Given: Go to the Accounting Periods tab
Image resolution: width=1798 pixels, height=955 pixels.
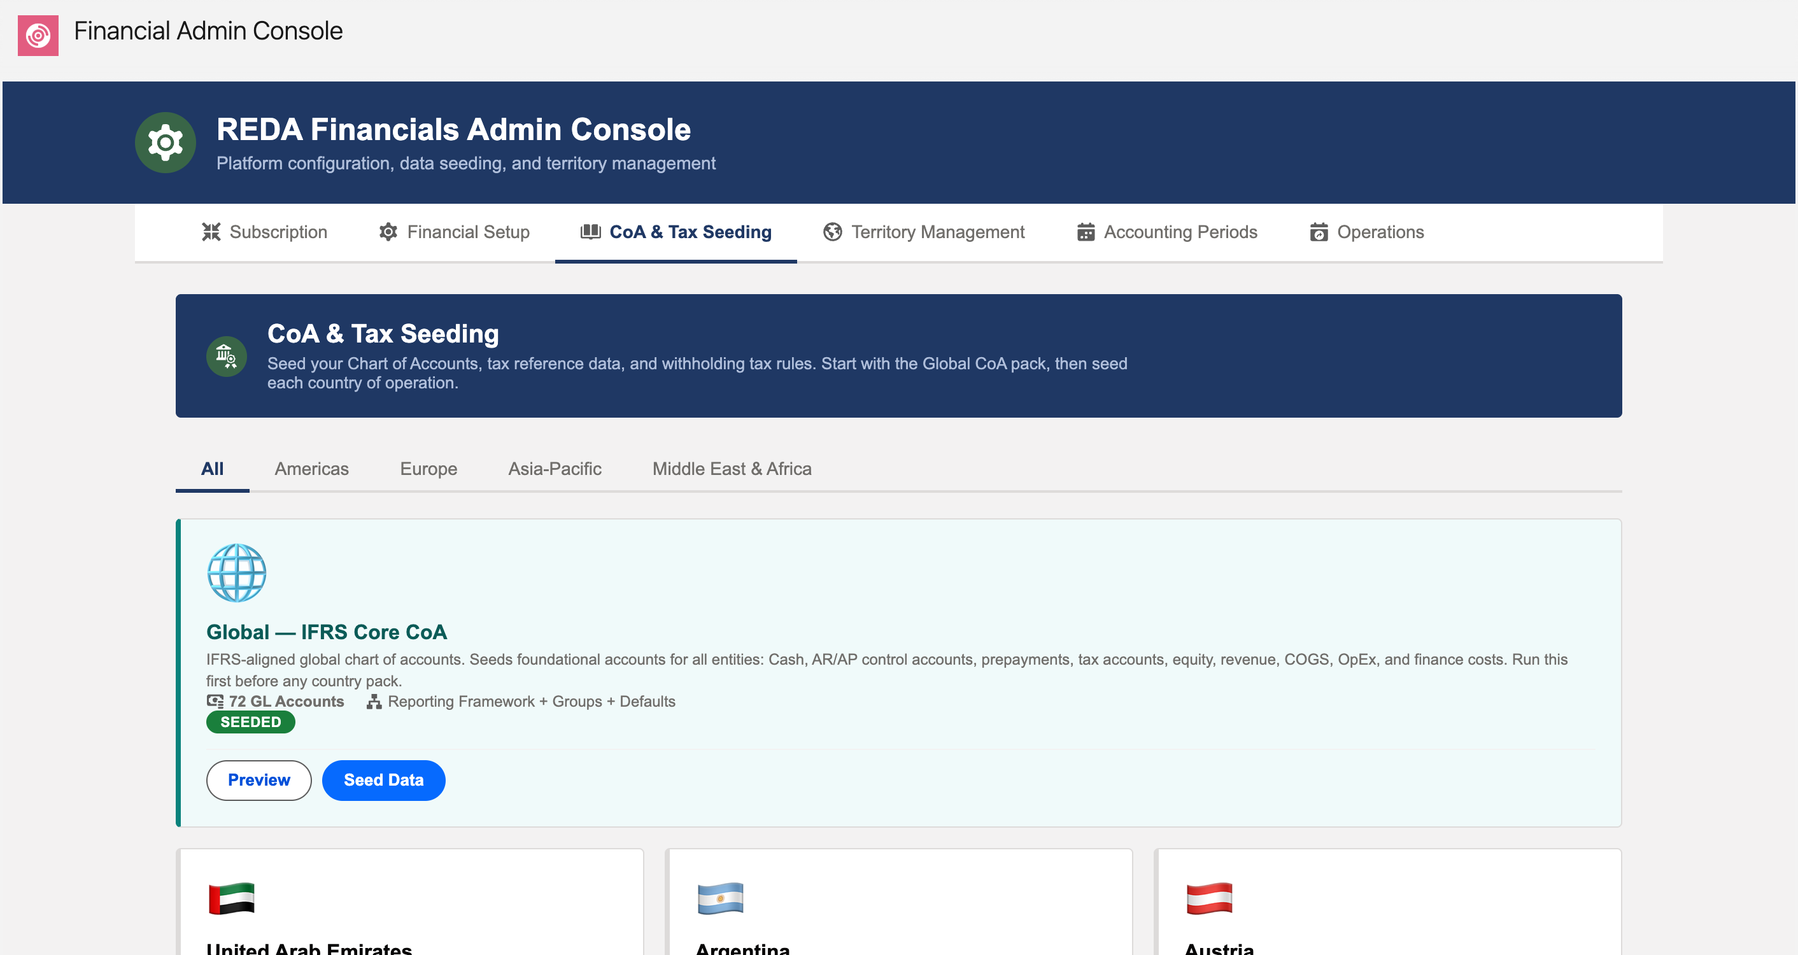Looking at the screenshot, I should point(1167,232).
